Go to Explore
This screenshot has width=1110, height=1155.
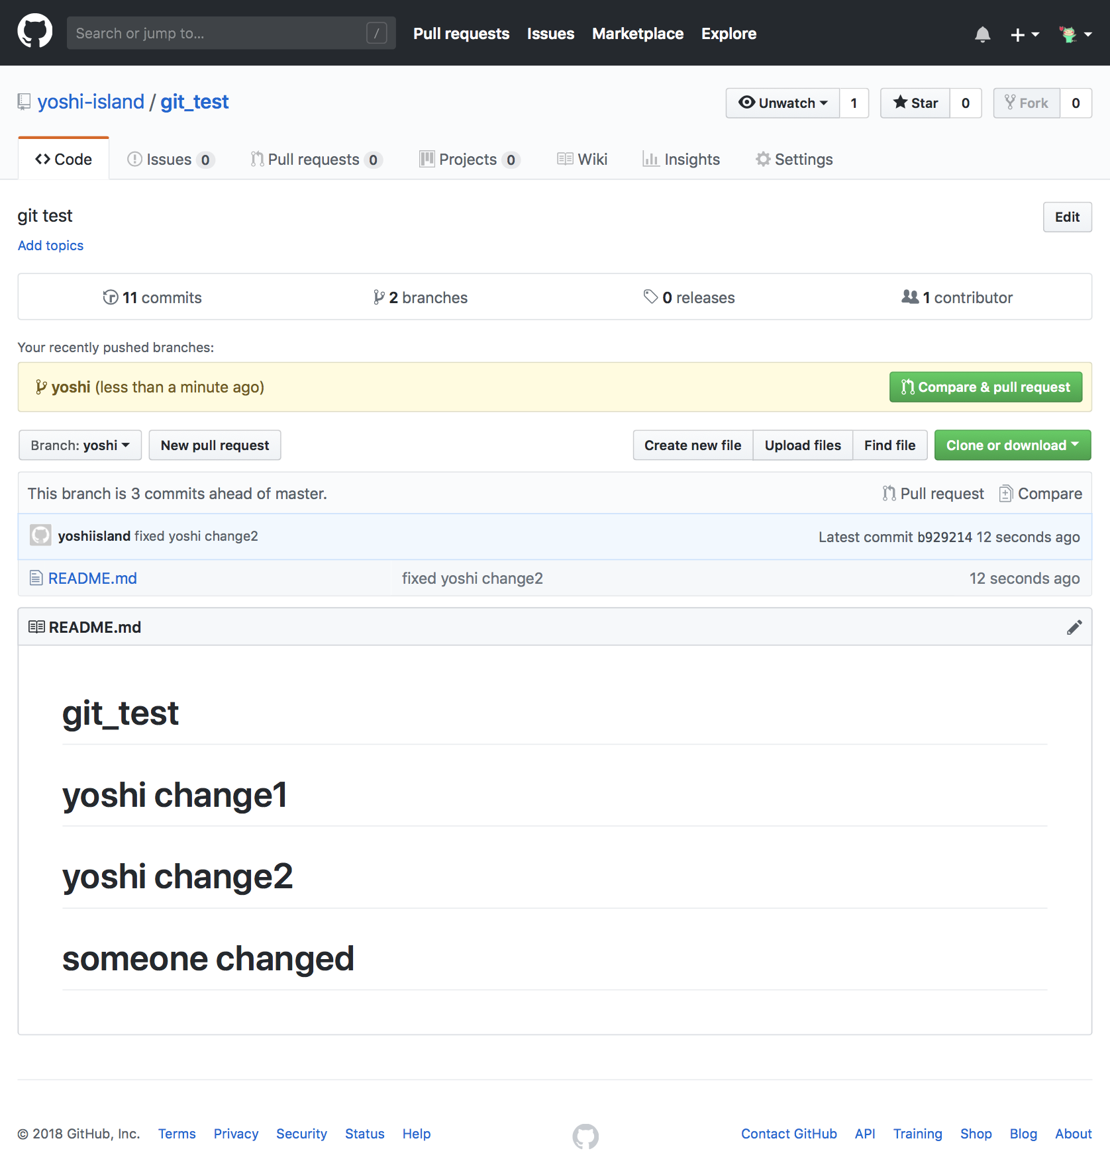[729, 34]
